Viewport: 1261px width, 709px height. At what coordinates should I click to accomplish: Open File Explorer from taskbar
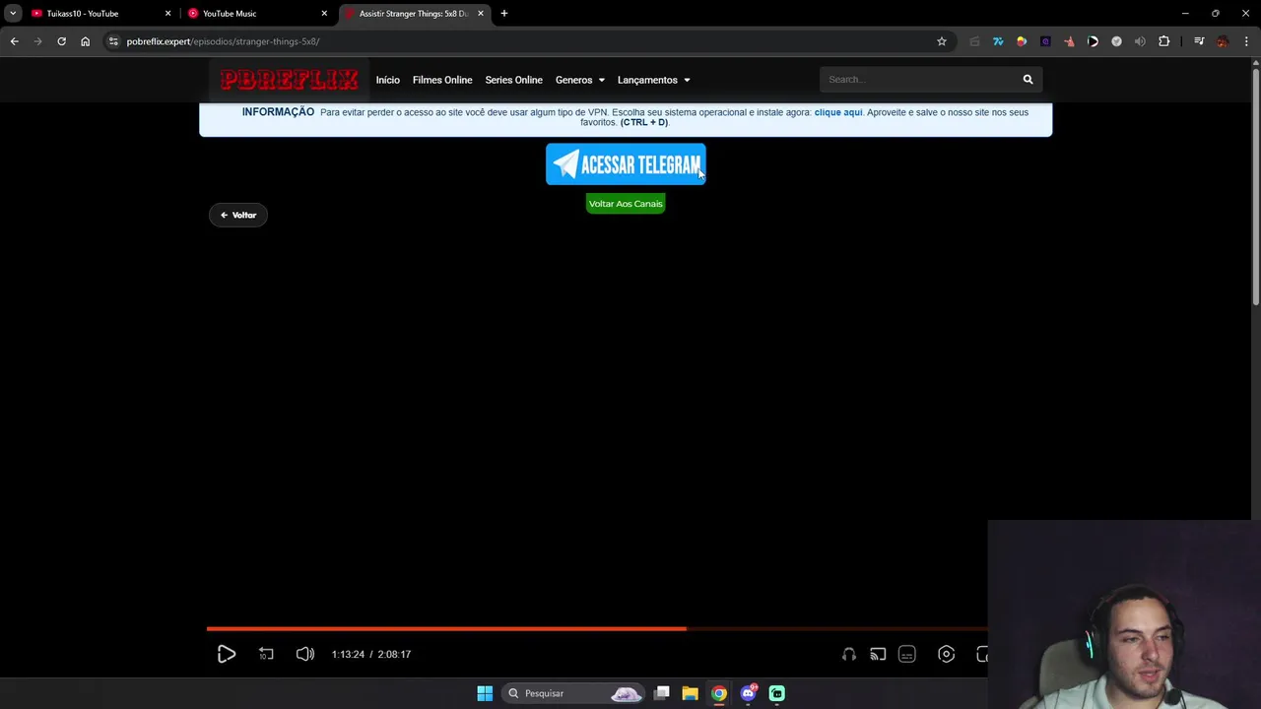pyautogui.click(x=690, y=693)
